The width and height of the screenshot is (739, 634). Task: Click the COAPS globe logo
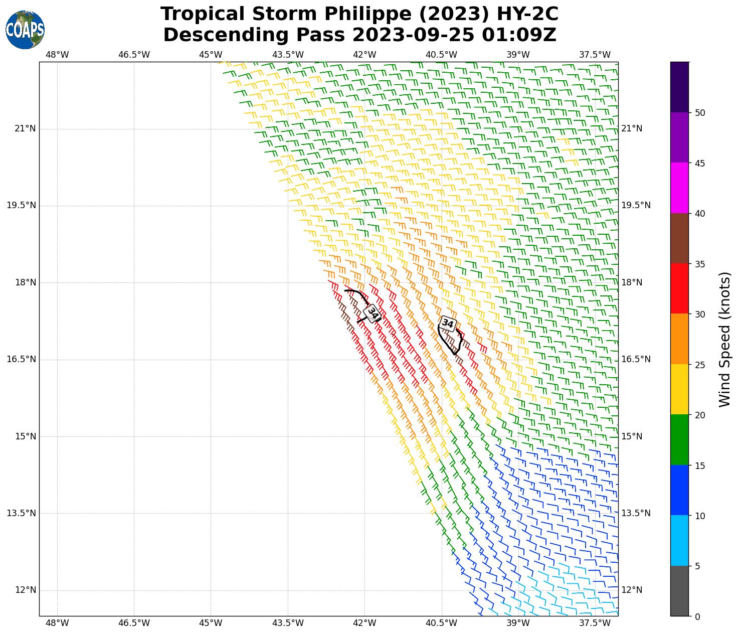pos(25,30)
